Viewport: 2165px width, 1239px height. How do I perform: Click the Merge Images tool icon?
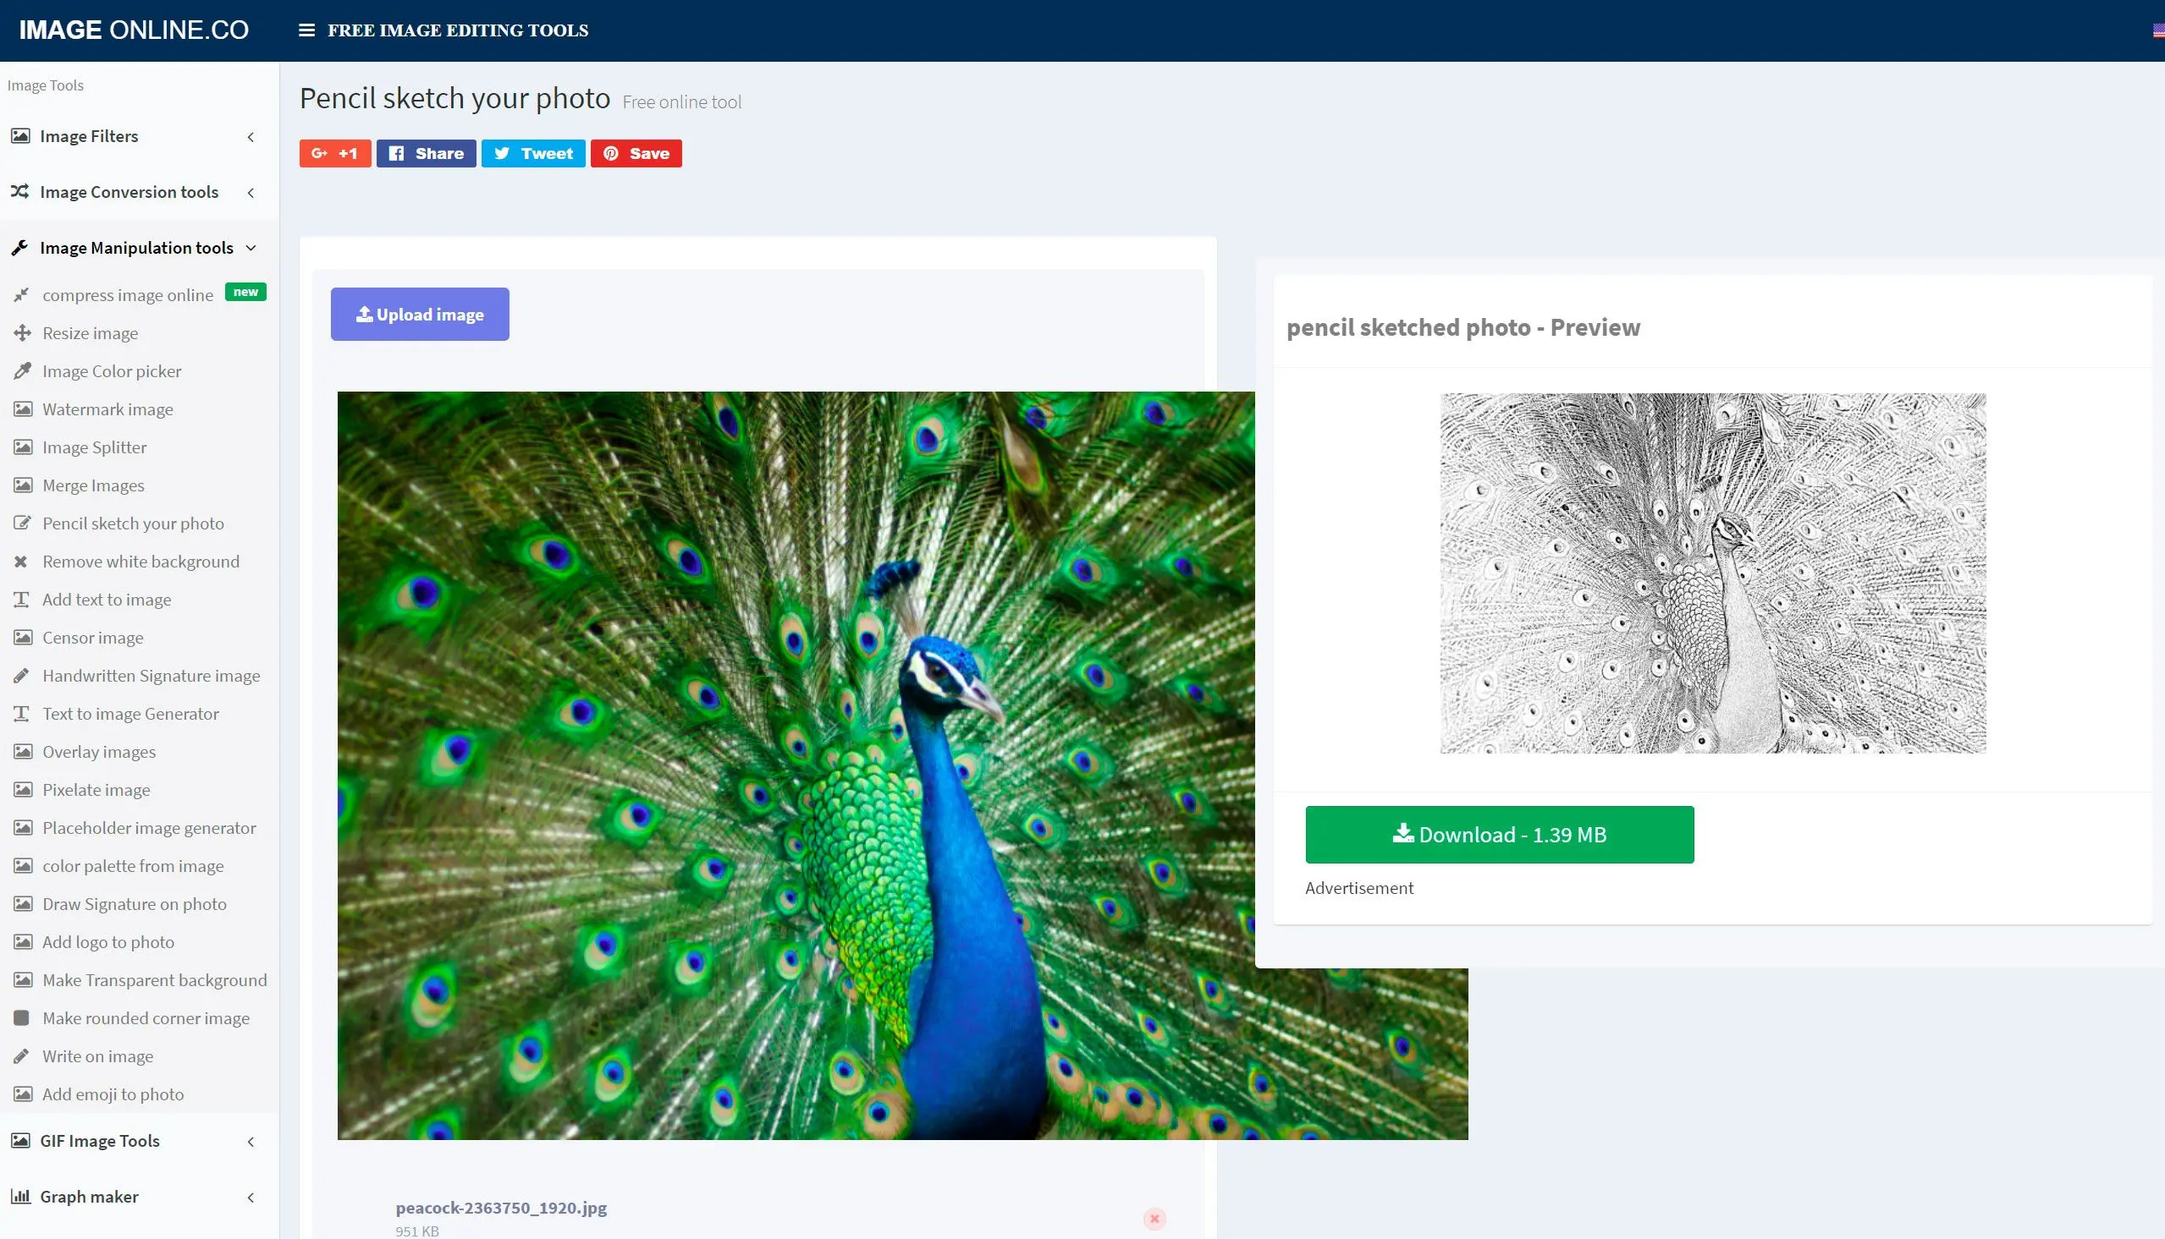[21, 485]
